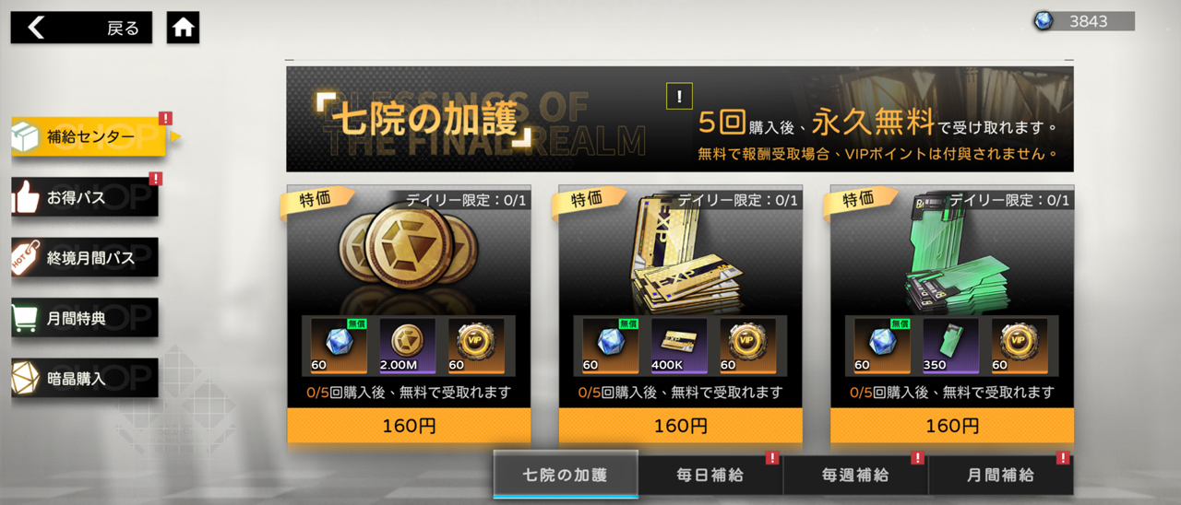Select 補給センター in the side menu

click(89, 137)
